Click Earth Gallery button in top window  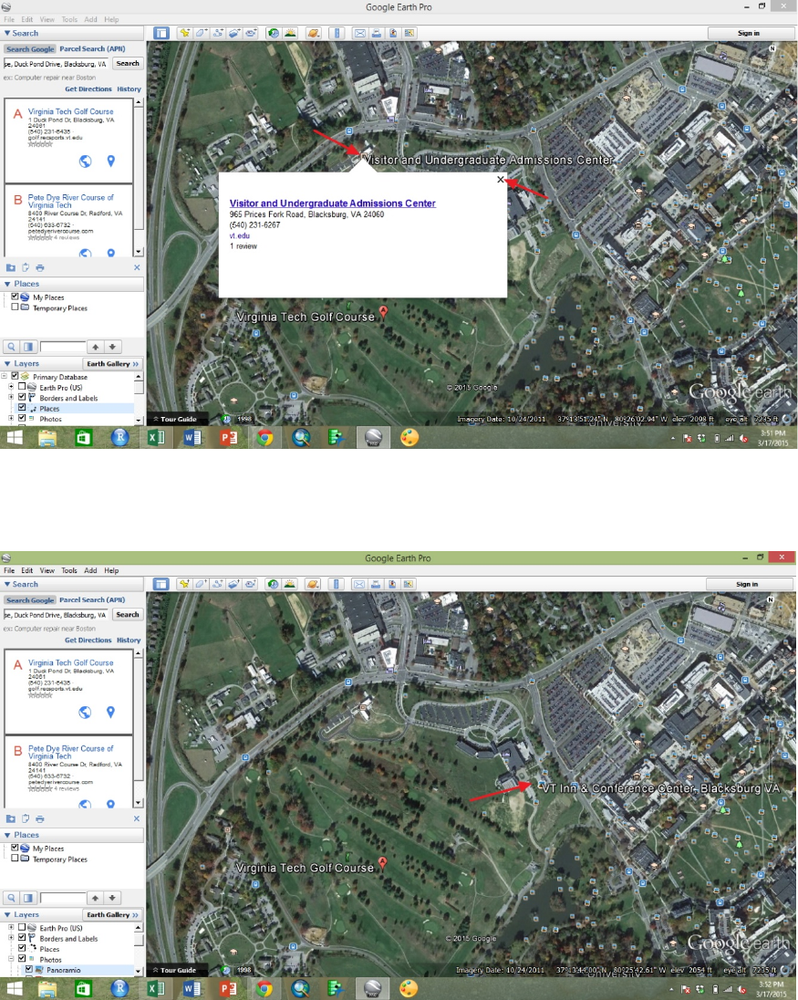point(112,363)
